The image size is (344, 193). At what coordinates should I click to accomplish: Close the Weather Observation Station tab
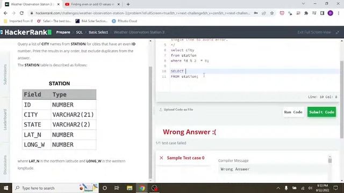pyautogui.click(x=59, y=4)
